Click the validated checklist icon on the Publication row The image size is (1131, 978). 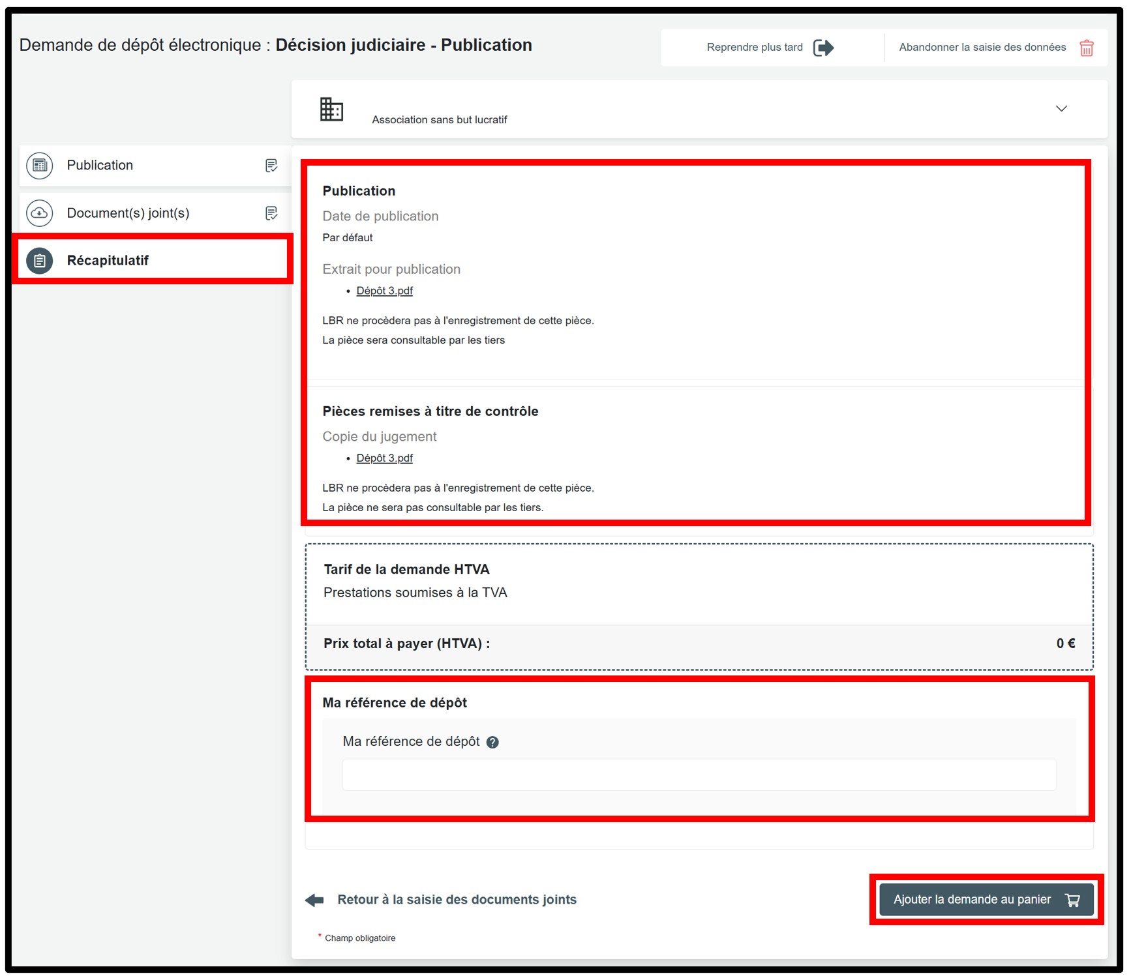tap(271, 166)
